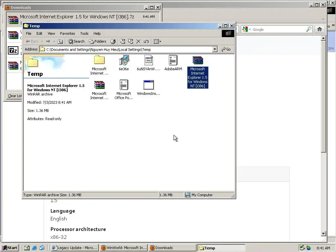Click the 'Modified: 7/3/2023 8:41 AM' text

[49, 102]
